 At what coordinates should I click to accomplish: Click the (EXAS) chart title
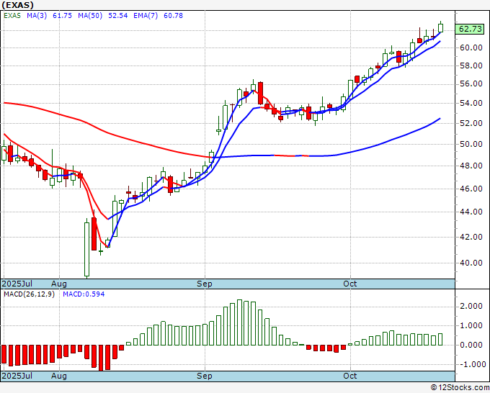17,5
